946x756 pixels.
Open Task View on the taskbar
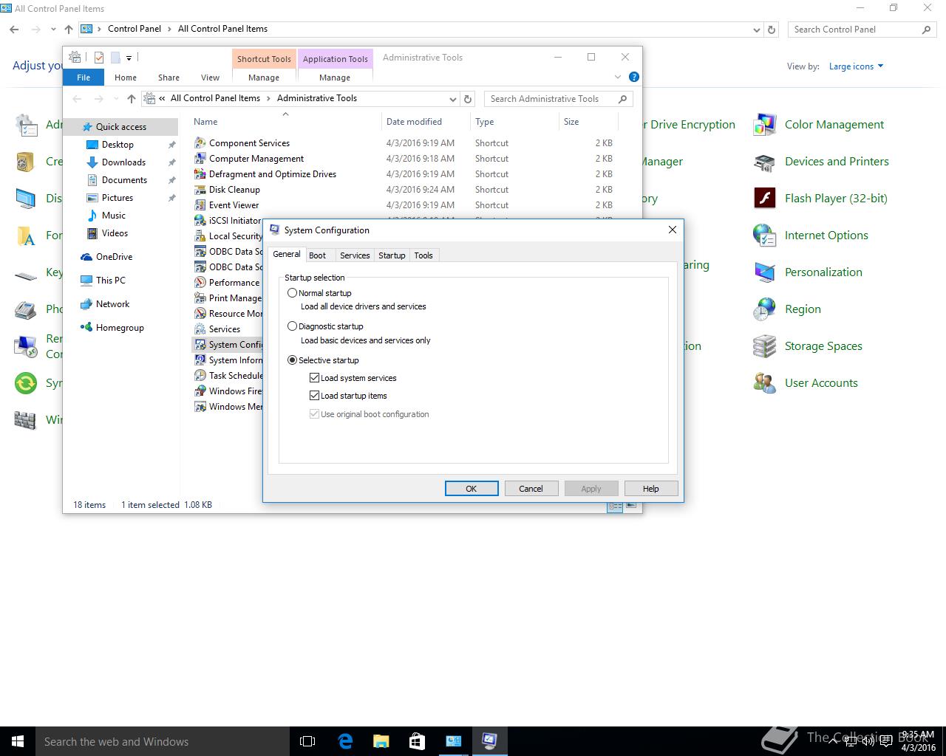click(x=307, y=741)
